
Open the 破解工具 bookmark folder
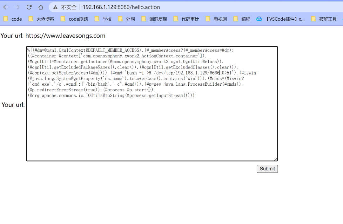(324, 19)
